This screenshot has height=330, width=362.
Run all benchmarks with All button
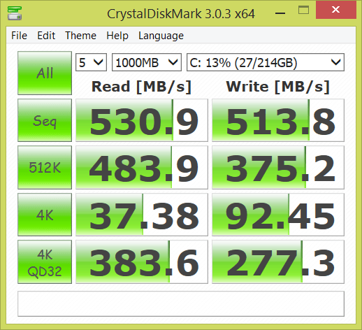(x=45, y=73)
